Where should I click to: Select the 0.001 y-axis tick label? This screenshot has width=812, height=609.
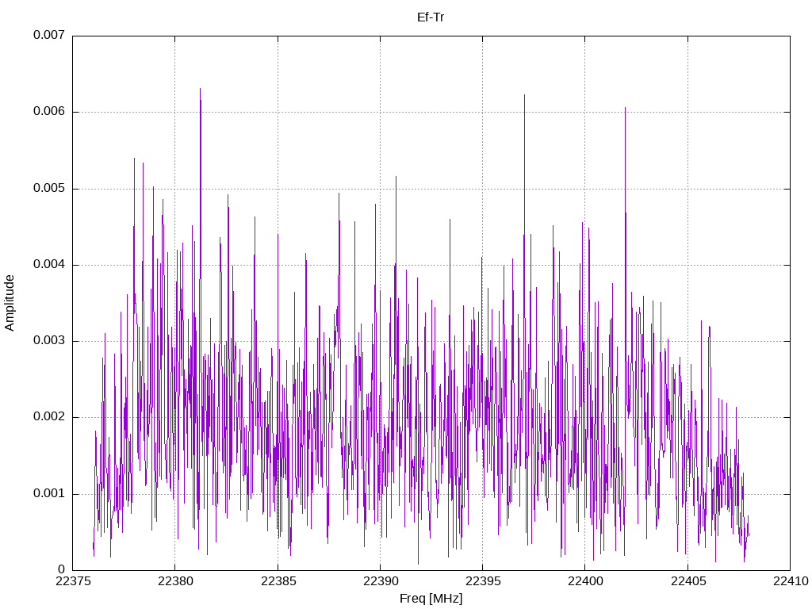pos(49,493)
